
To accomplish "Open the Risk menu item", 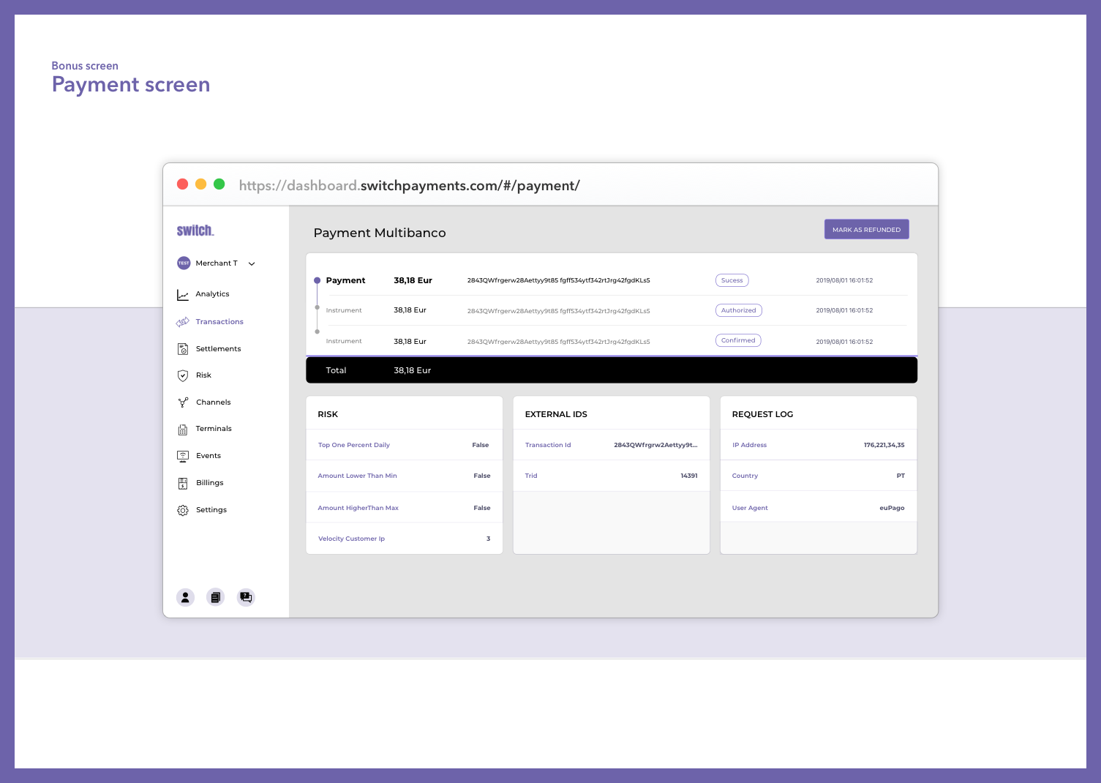I will click(x=203, y=375).
